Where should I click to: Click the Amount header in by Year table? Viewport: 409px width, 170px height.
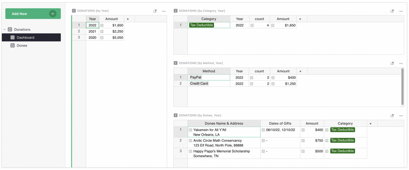tap(112, 19)
